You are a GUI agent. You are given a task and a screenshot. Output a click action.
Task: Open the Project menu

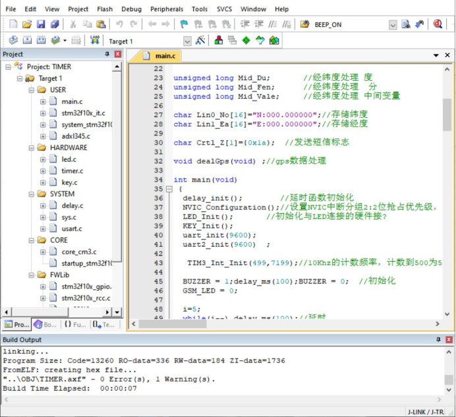pyautogui.click(x=78, y=9)
